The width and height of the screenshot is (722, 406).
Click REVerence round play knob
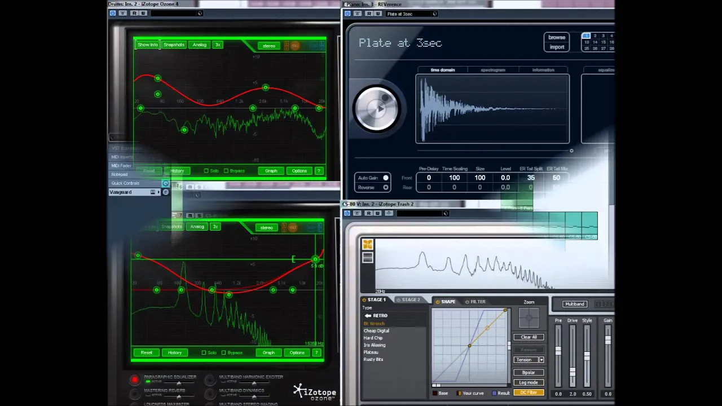pyautogui.click(x=376, y=108)
